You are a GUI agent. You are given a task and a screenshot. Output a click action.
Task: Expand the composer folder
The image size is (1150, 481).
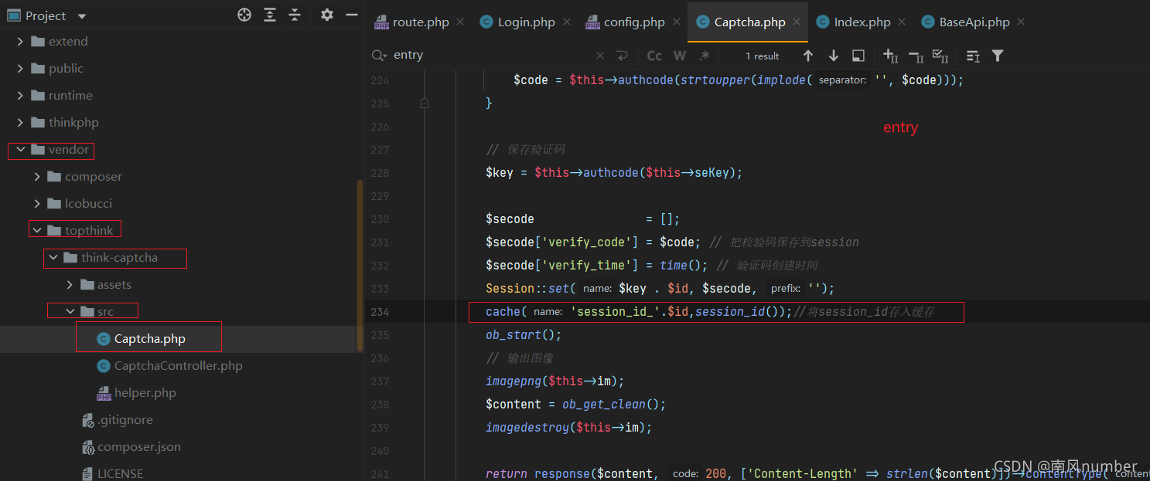click(x=37, y=177)
